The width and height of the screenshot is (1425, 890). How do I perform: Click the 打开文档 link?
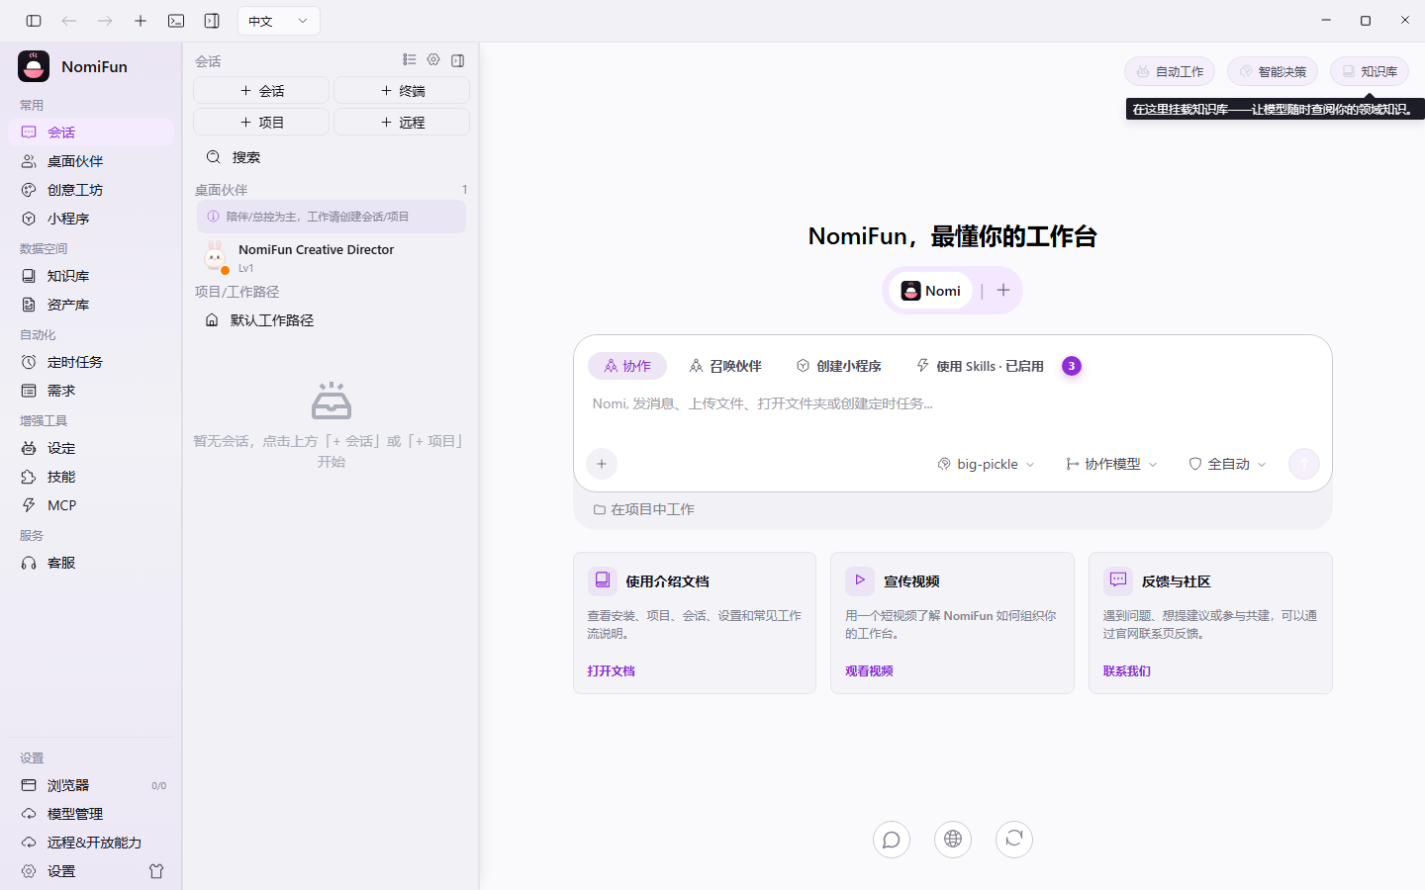pos(611,670)
